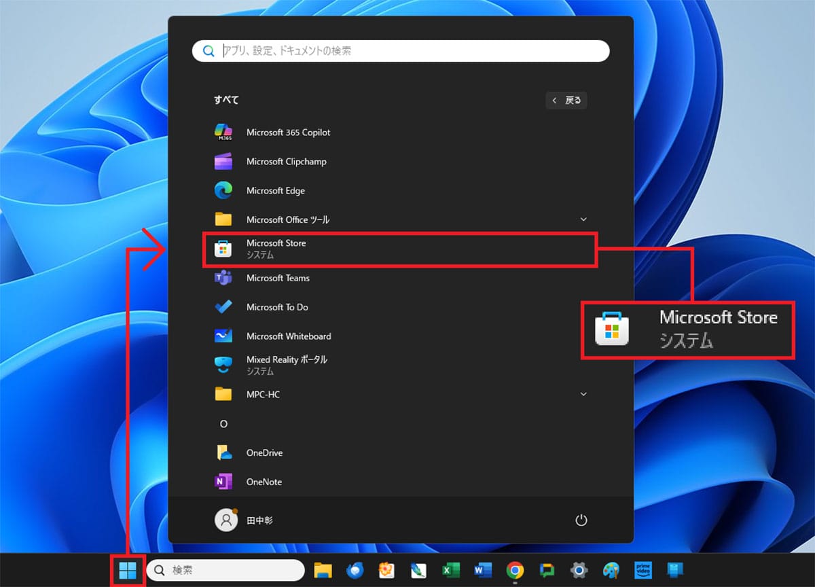Screen dimensions: 815x587
Task: Open the 田中彰 user account menu
Action: [244, 520]
